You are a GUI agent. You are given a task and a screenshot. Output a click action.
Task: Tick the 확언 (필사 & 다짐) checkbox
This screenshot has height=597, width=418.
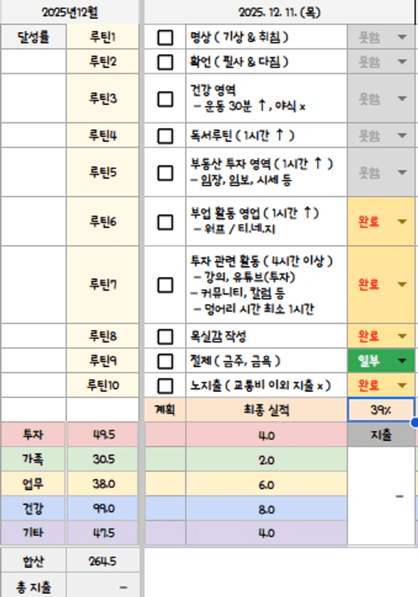tap(165, 62)
